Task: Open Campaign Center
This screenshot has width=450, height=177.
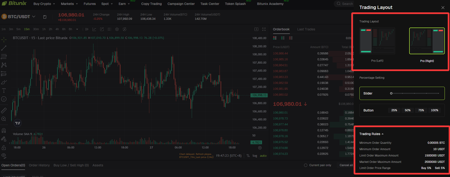Action: (x=181, y=4)
